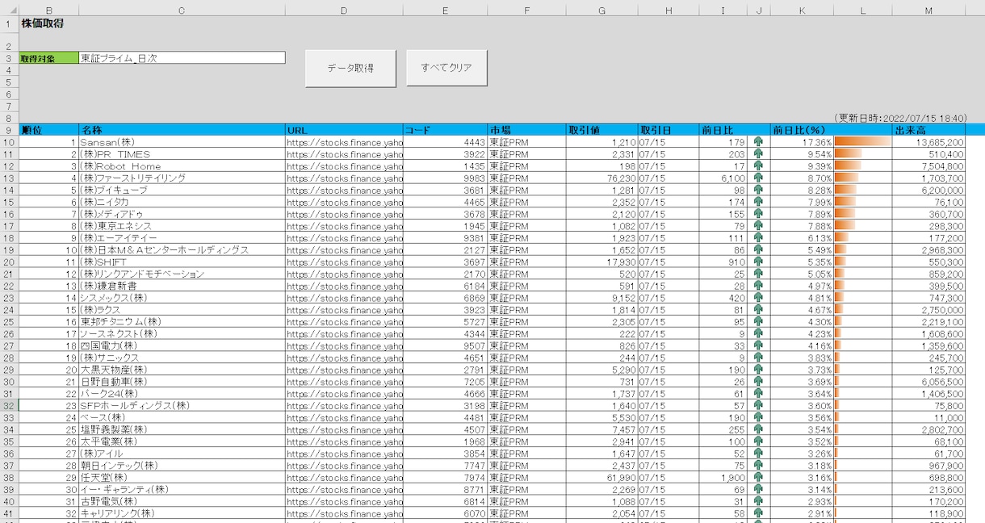
Task: Select the row 20 header
Action: [9, 262]
